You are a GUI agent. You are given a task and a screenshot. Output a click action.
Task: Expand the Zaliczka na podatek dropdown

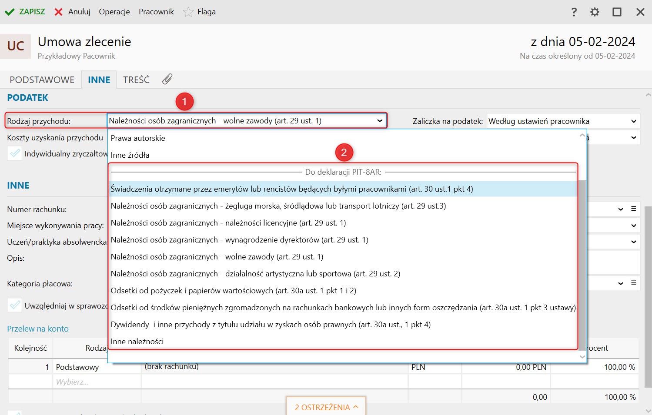click(634, 121)
